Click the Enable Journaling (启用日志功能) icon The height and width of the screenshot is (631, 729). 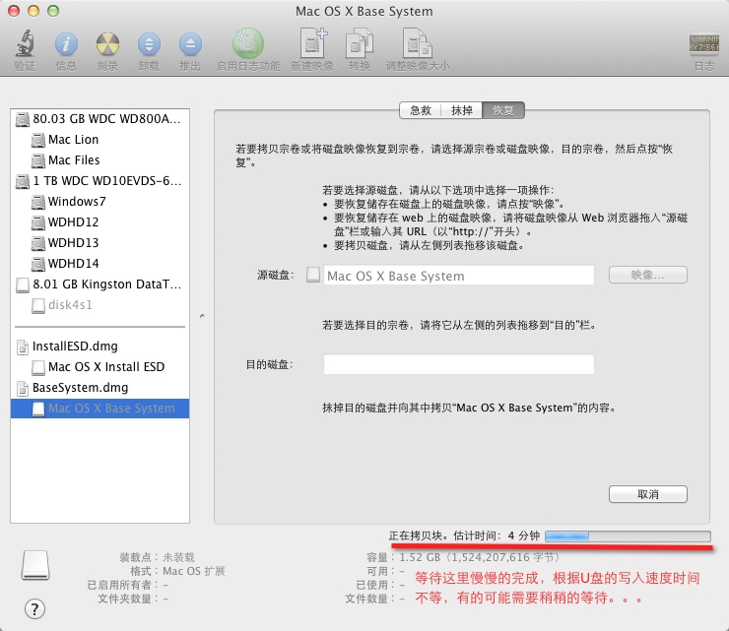[248, 43]
